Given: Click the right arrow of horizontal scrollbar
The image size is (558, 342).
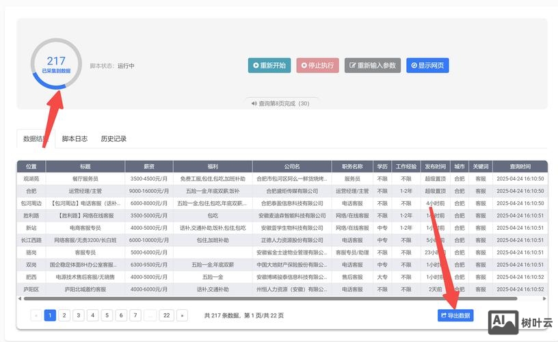Looking at the screenshot, I should coord(544,299).
